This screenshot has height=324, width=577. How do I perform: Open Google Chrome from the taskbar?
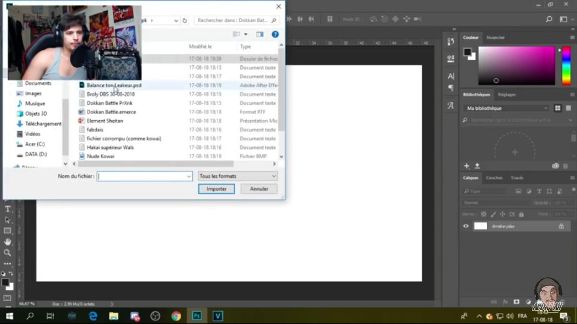pyautogui.click(x=176, y=316)
